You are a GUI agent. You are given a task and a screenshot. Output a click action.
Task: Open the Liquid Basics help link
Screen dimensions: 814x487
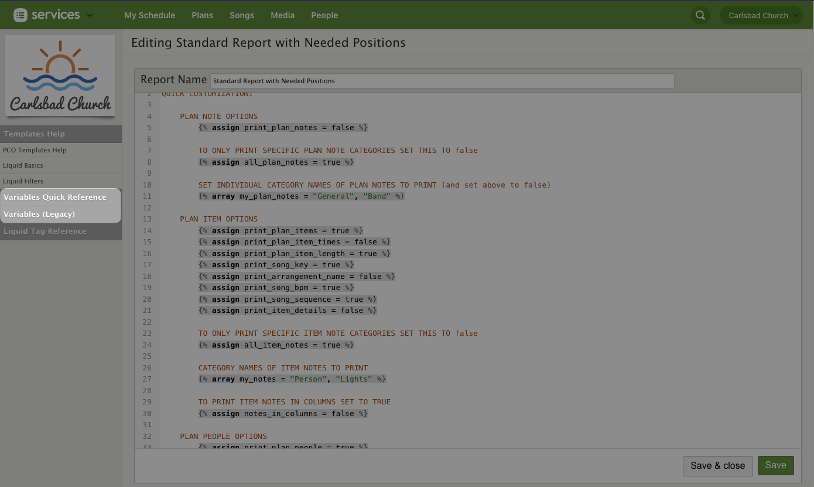pos(23,165)
